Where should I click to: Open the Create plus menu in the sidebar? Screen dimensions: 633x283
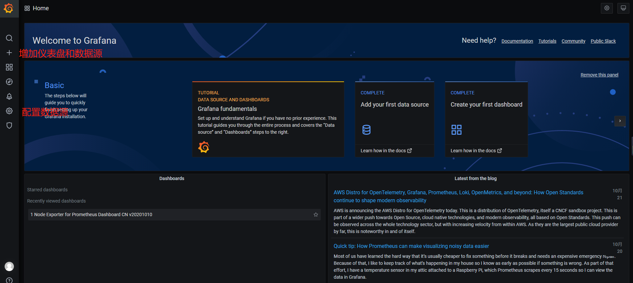[9, 53]
